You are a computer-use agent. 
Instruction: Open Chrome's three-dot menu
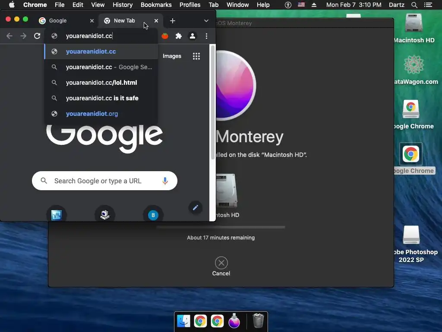[x=207, y=36]
